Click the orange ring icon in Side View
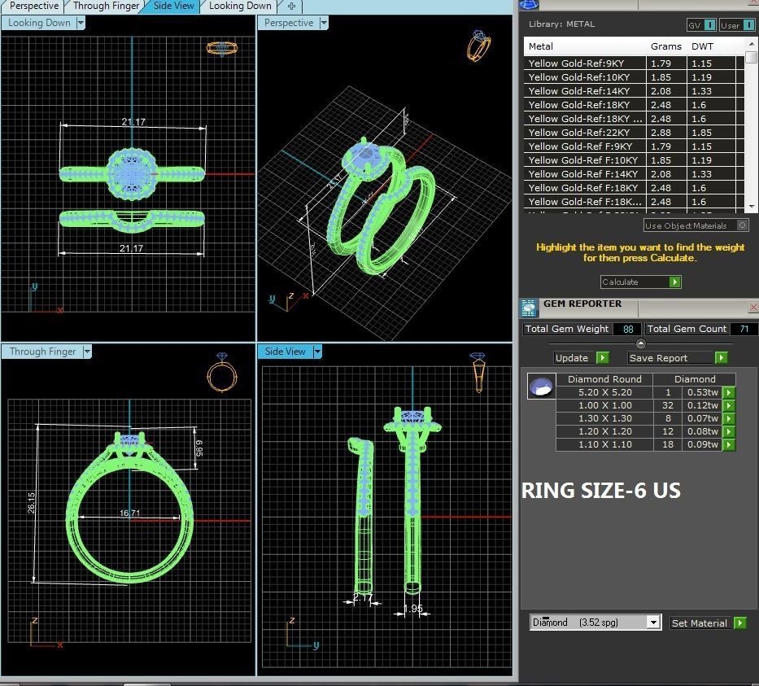759x686 pixels. (x=478, y=372)
